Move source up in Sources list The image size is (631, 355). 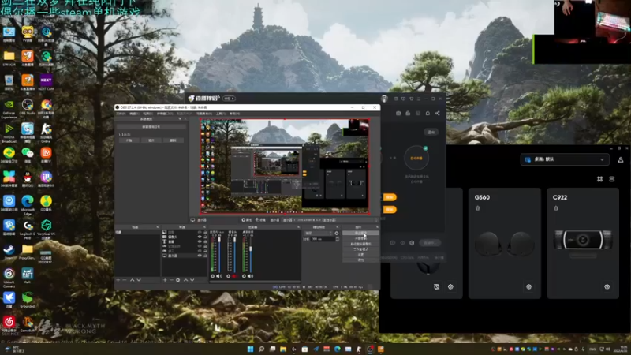(x=185, y=280)
